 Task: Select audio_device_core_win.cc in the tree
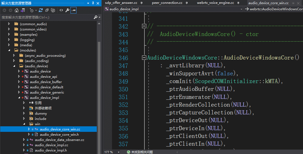60,129
